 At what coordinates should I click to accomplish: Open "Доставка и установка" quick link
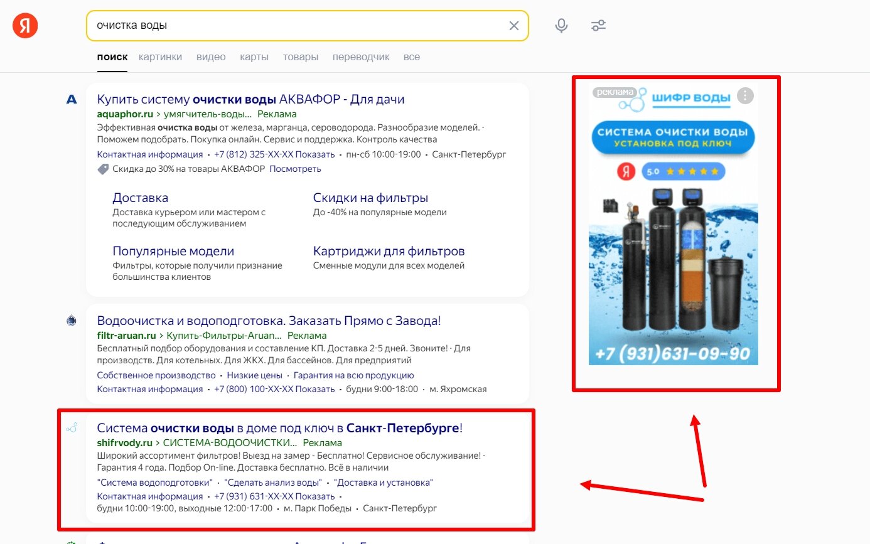point(384,483)
